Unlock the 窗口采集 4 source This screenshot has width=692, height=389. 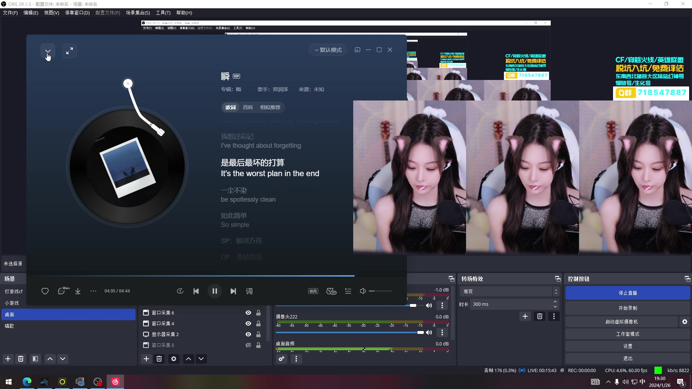258,323
